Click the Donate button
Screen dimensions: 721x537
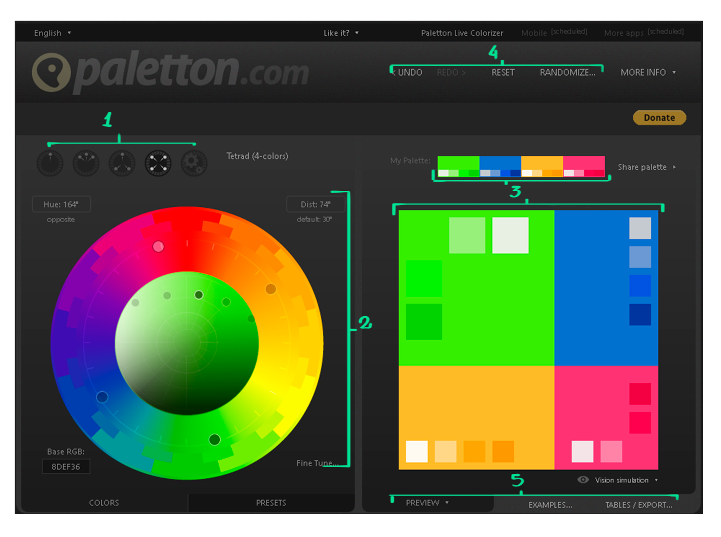pyautogui.click(x=660, y=118)
